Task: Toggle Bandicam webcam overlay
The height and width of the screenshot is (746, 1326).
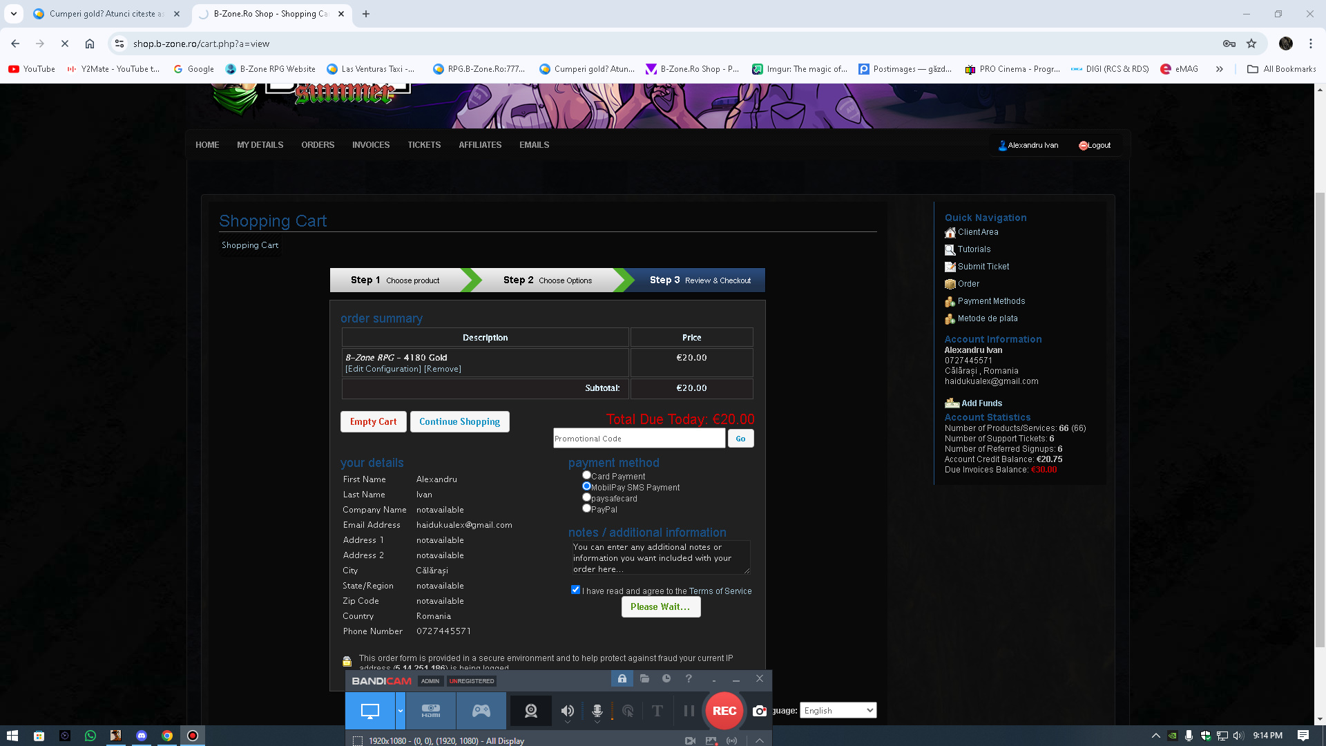Action: click(x=530, y=711)
